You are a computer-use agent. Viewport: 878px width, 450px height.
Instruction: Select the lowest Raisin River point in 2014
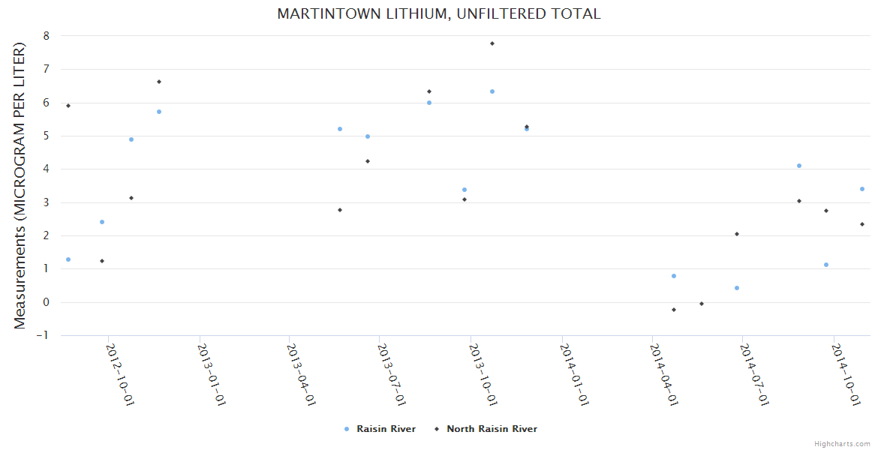tap(737, 288)
